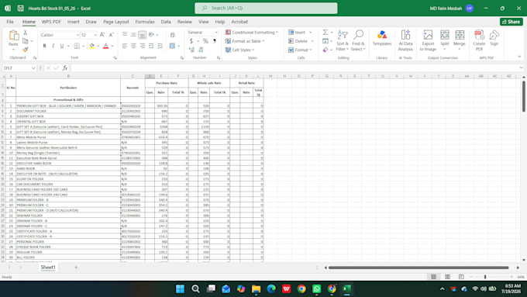Click the Insert cells button

(297, 33)
